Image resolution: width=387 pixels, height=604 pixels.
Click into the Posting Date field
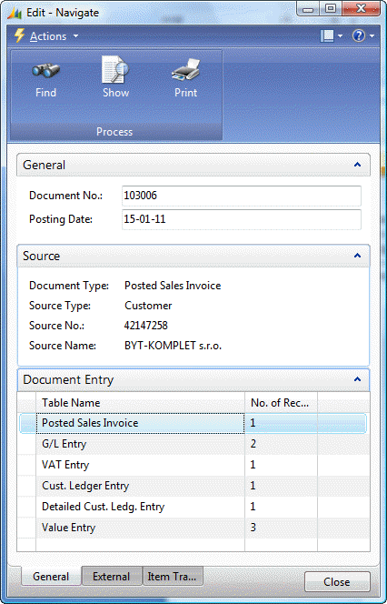[x=242, y=219]
